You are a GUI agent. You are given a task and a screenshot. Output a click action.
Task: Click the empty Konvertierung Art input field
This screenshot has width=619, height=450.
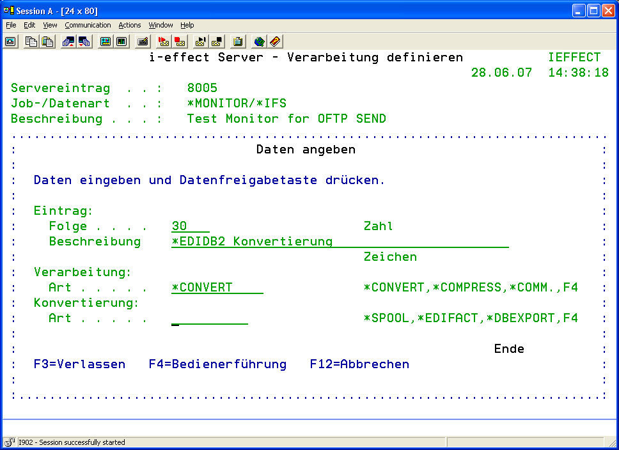click(210, 318)
